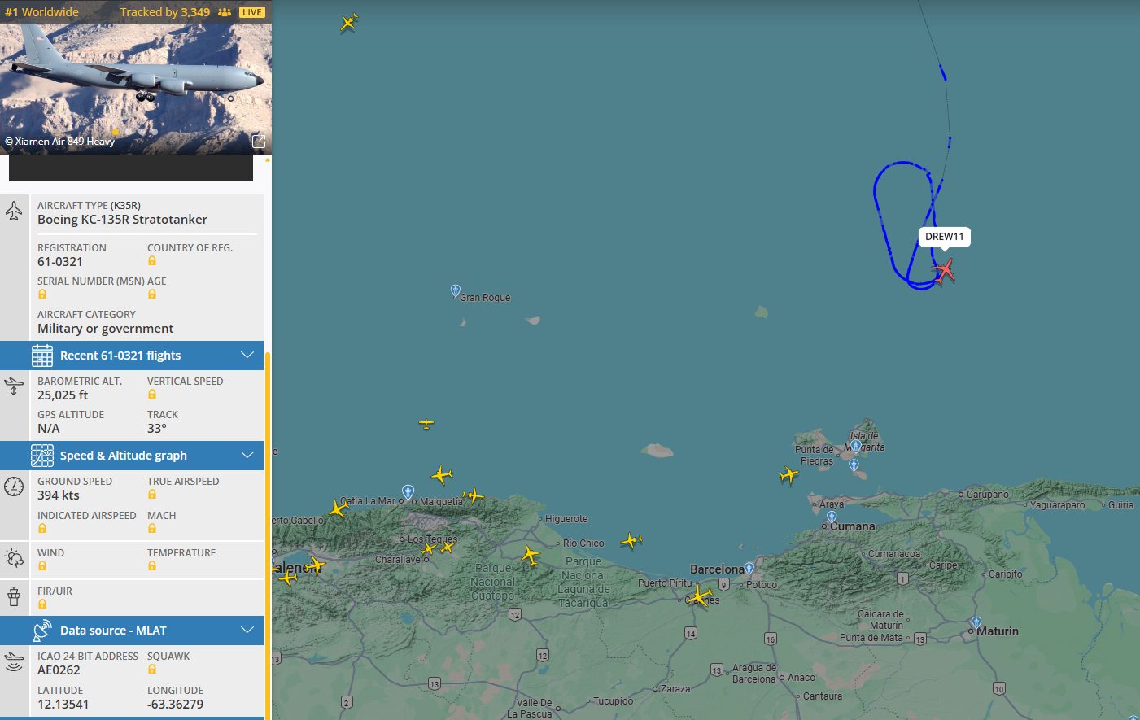Jump to last photo via fourth carousel dot

pos(155,132)
